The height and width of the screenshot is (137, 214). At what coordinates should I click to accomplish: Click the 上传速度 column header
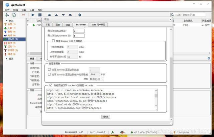pyautogui.click(x=188, y=21)
